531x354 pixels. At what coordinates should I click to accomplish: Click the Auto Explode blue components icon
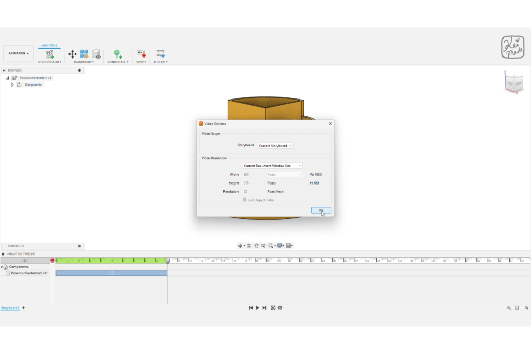84,54
